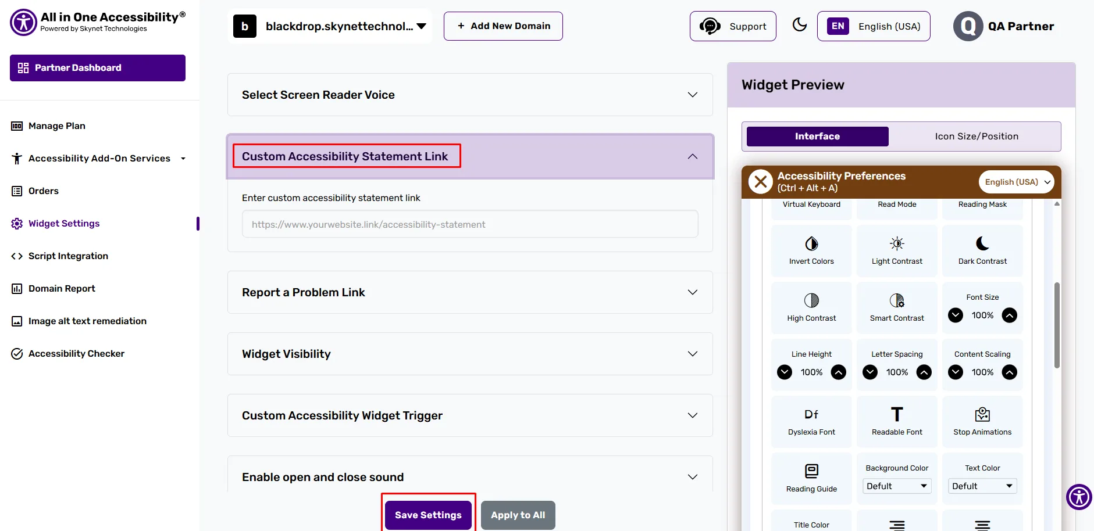This screenshot has height=531, width=1094.
Task: Switch to Icon Size/Position tab
Action: tap(977, 136)
